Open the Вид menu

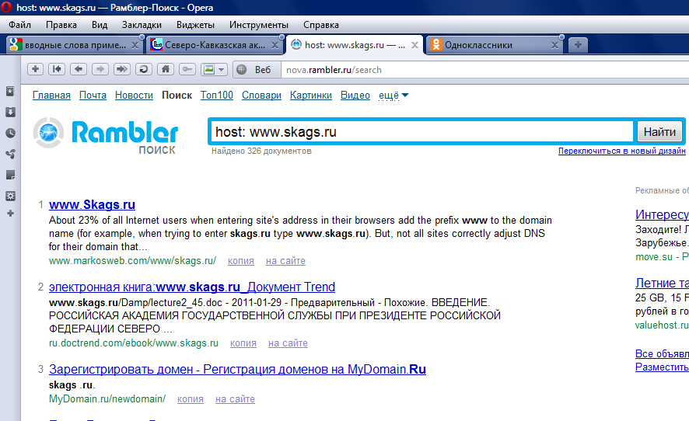100,25
